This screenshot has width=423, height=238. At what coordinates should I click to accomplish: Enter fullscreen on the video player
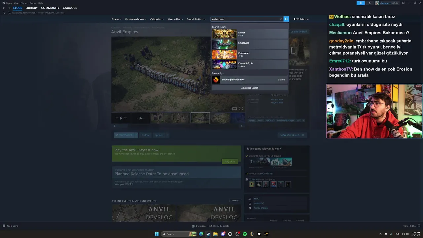pyautogui.click(x=241, y=109)
